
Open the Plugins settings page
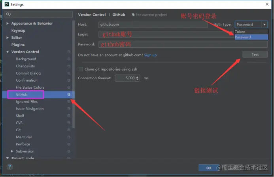tap(18, 45)
